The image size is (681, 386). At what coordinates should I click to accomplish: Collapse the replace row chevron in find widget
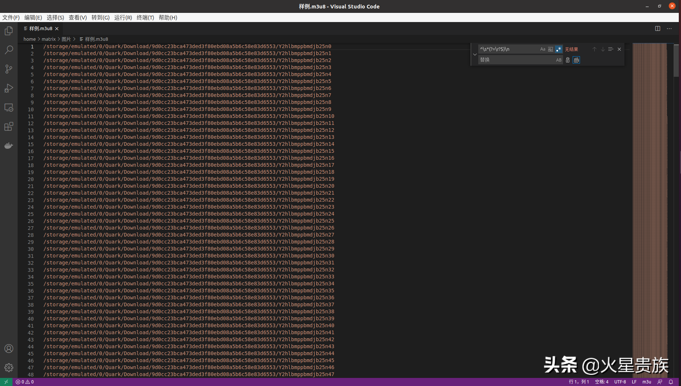tap(475, 54)
